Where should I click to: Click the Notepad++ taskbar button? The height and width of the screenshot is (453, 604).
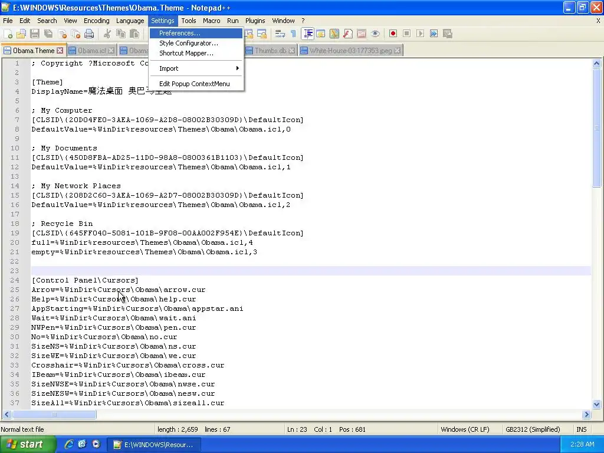(x=154, y=445)
